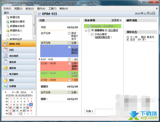160x122 pixels.
Task: Open the 视图(V) menu
Action: point(18,9)
